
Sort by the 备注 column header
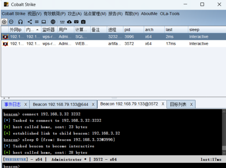99,30
